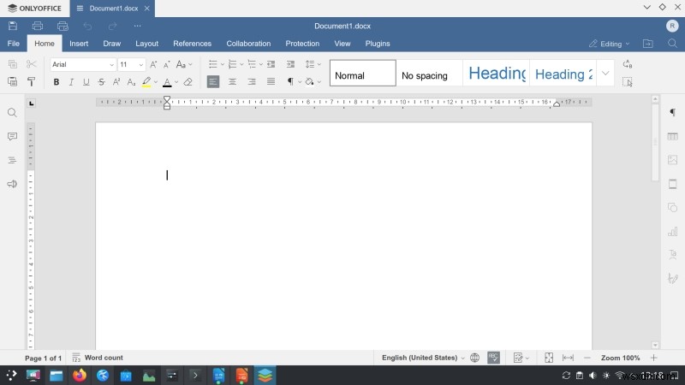Save the document with the save icon
The height and width of the screenshot is (385, 685).
(x=13, y=26)
